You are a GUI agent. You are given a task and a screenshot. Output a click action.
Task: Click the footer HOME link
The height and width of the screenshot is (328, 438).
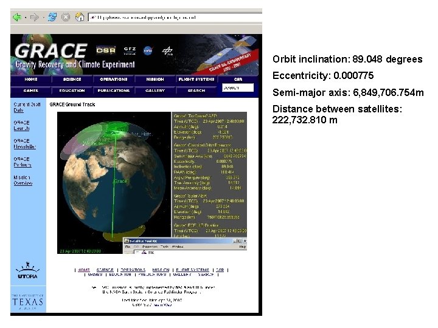point(84,270)
